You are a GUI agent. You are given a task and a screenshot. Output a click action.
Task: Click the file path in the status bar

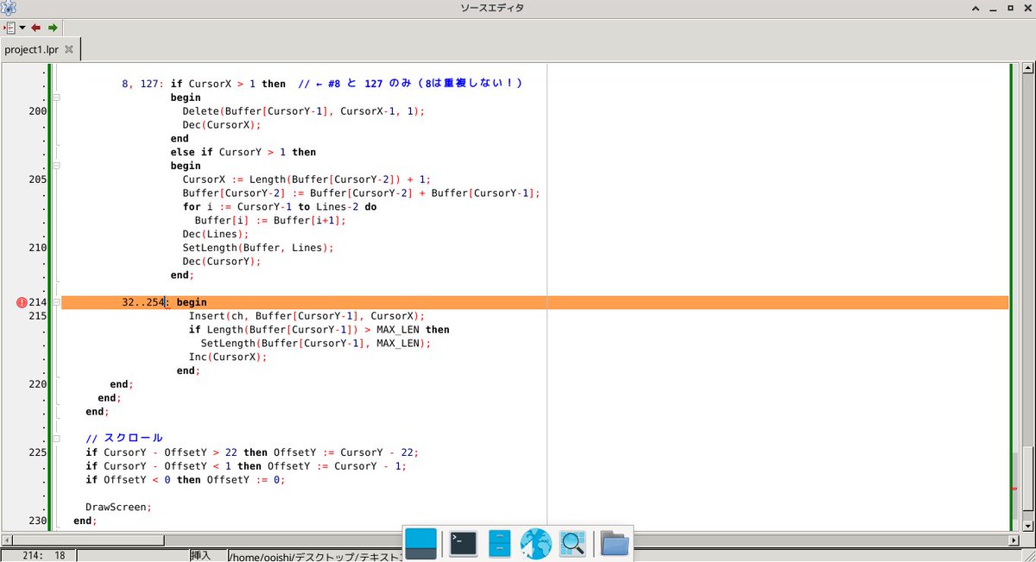(x=316, y=557)
